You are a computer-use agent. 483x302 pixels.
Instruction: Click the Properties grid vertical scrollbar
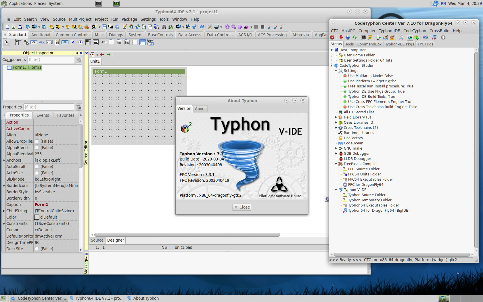(80, 145)
